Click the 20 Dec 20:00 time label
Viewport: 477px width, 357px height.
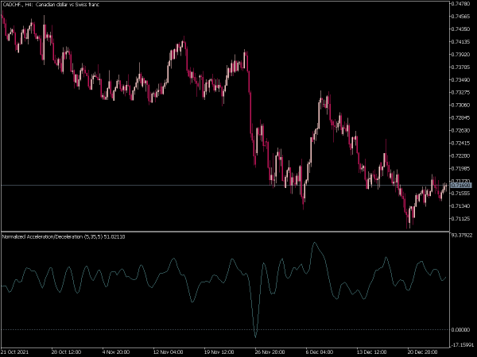click(x=423, y=352)
